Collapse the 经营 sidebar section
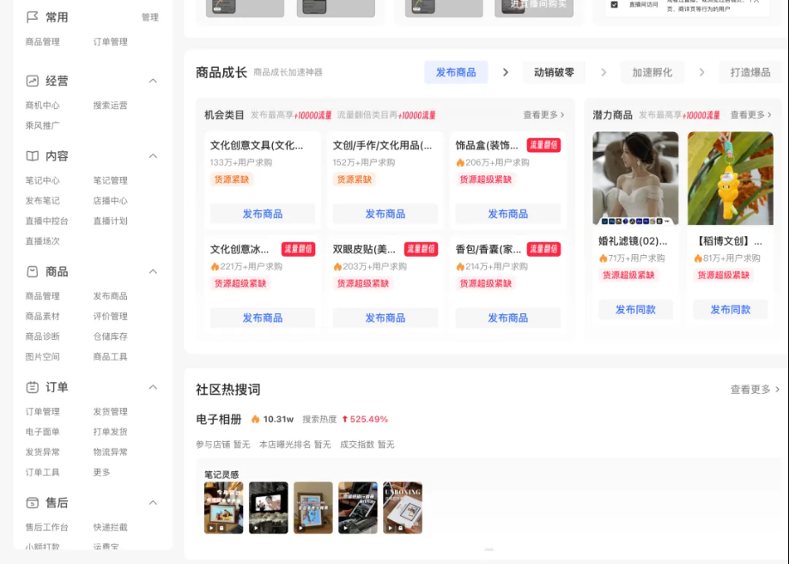 153,81
